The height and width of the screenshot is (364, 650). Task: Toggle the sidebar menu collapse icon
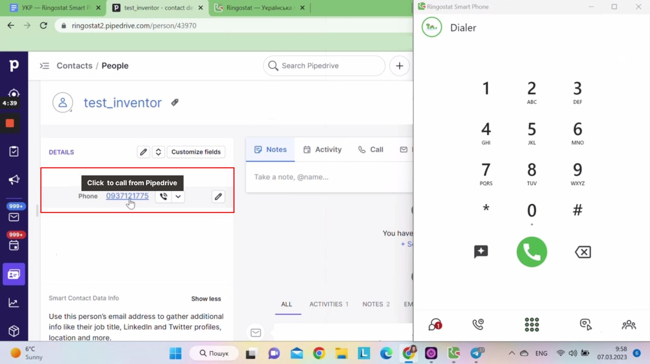[x=45, y=66]
